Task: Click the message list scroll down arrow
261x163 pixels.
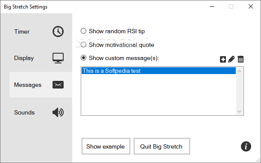Action: [x=240, y=111]
